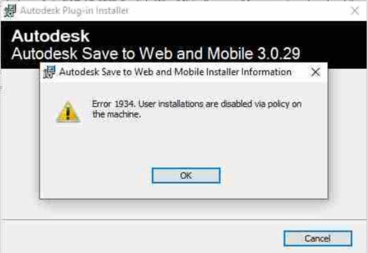Click empty dialog area below warning icon
Viewport: 368px width, 253px height.
coord(68,152)
